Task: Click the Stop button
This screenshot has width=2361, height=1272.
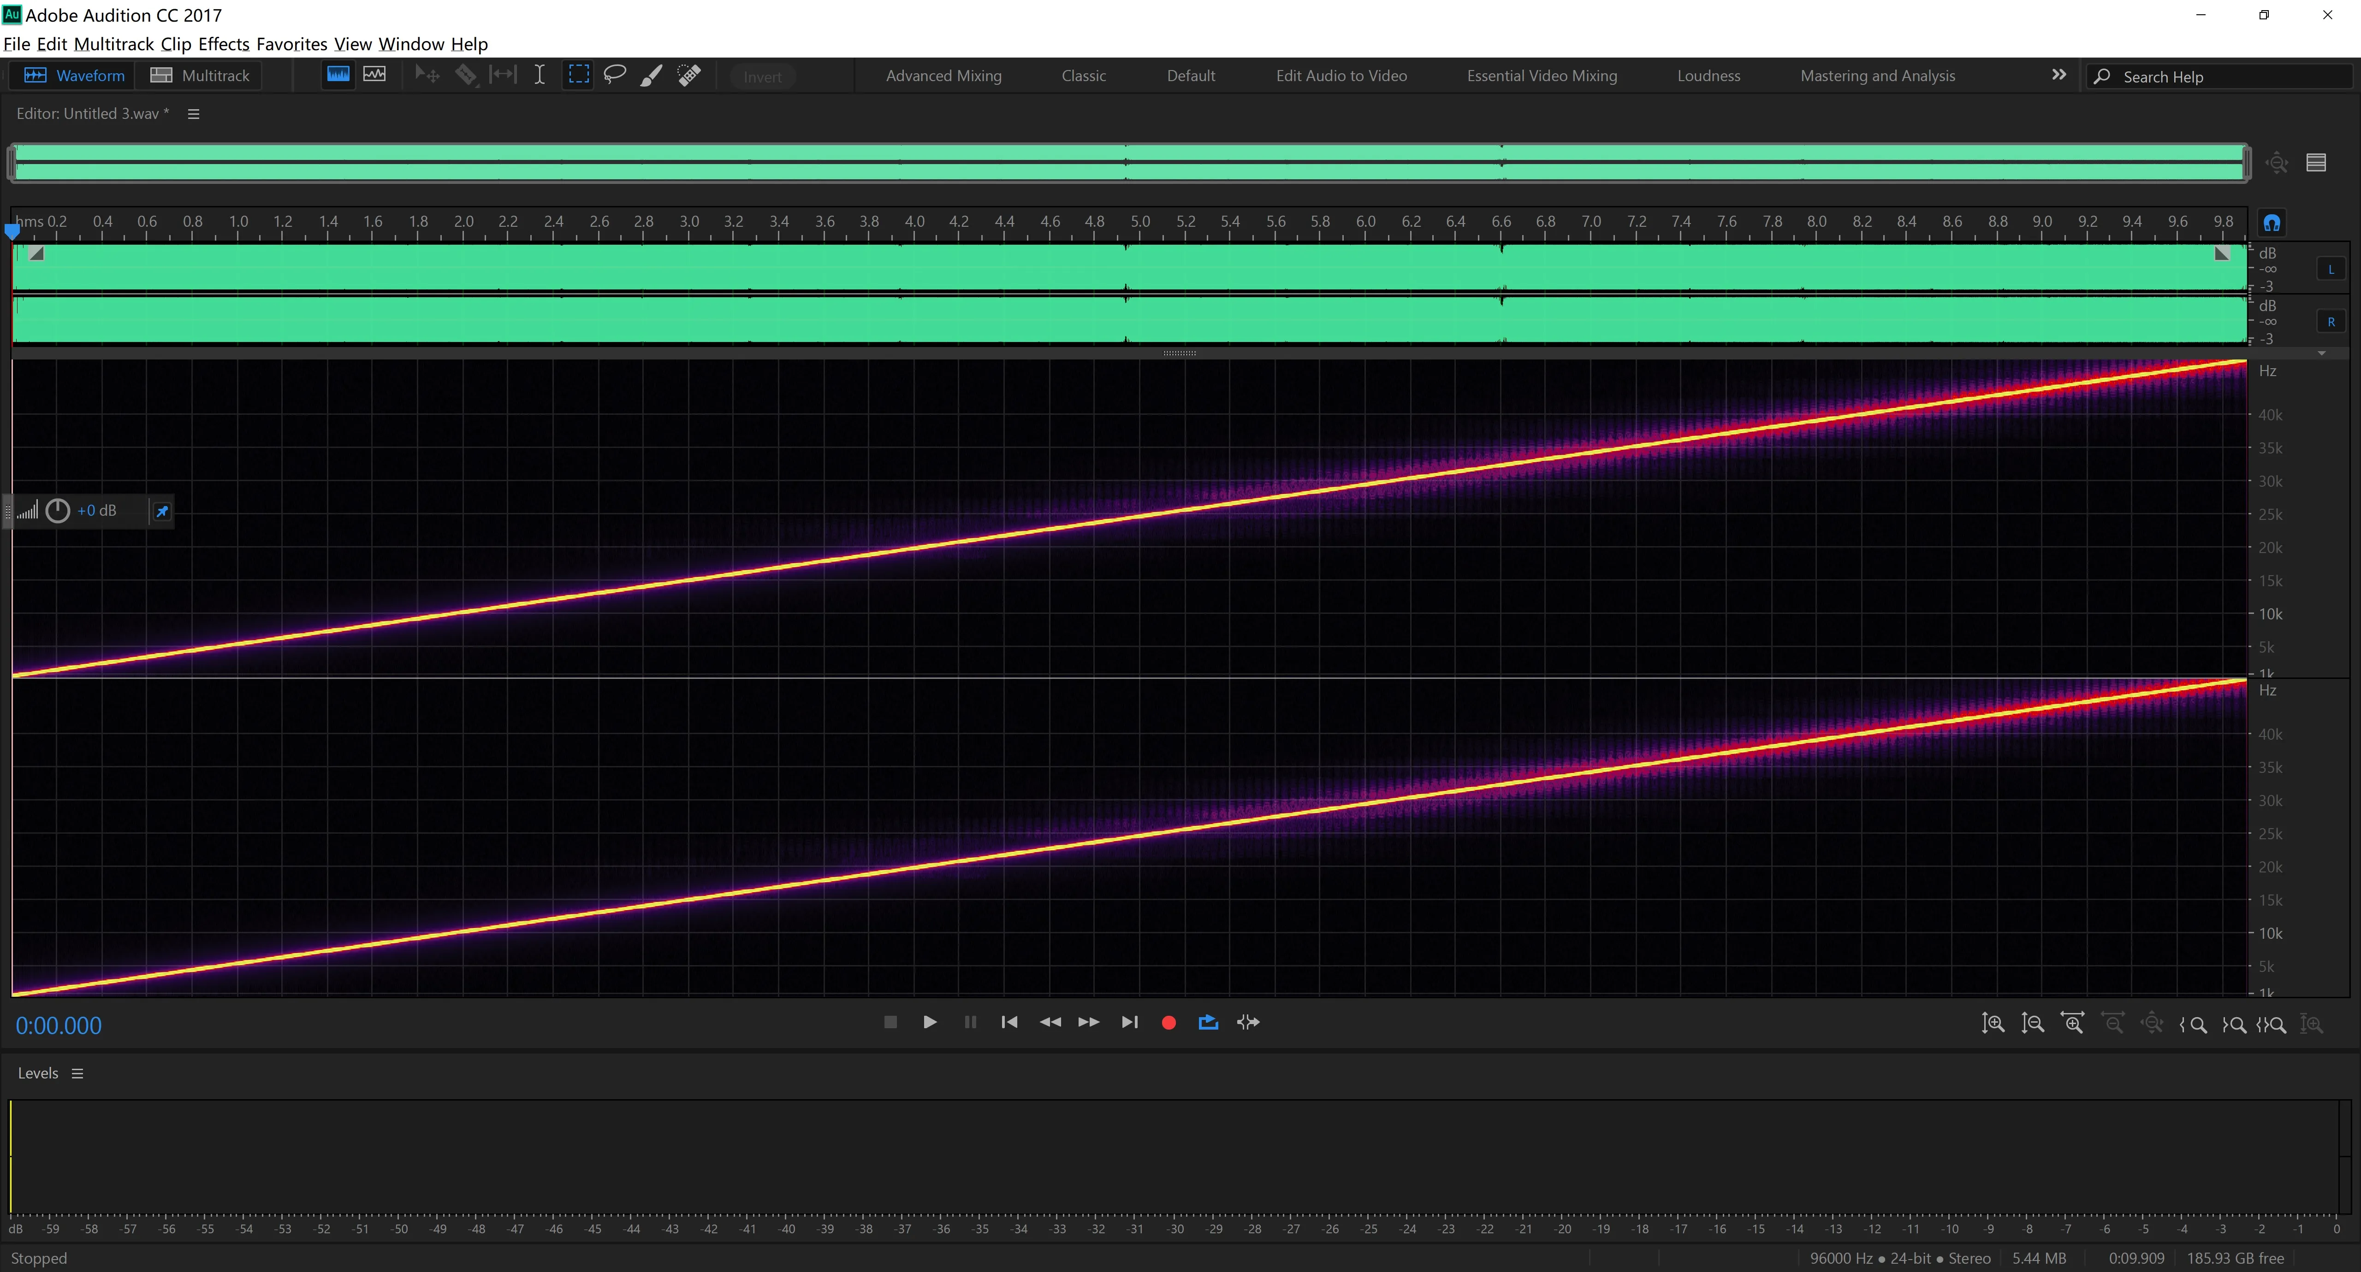Action: [890, 1022]
